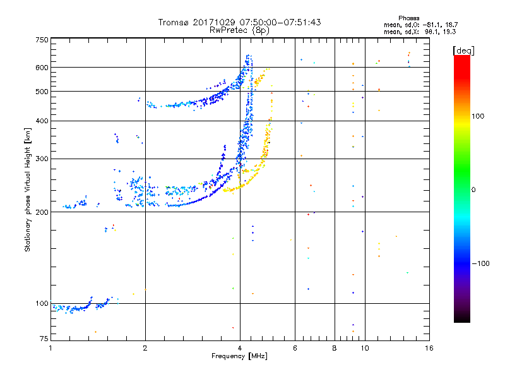The image size is (505, 379).
Task: Click the 'mean, sd,X: 98.1, 19.3' line
Action: coord(420,32)
